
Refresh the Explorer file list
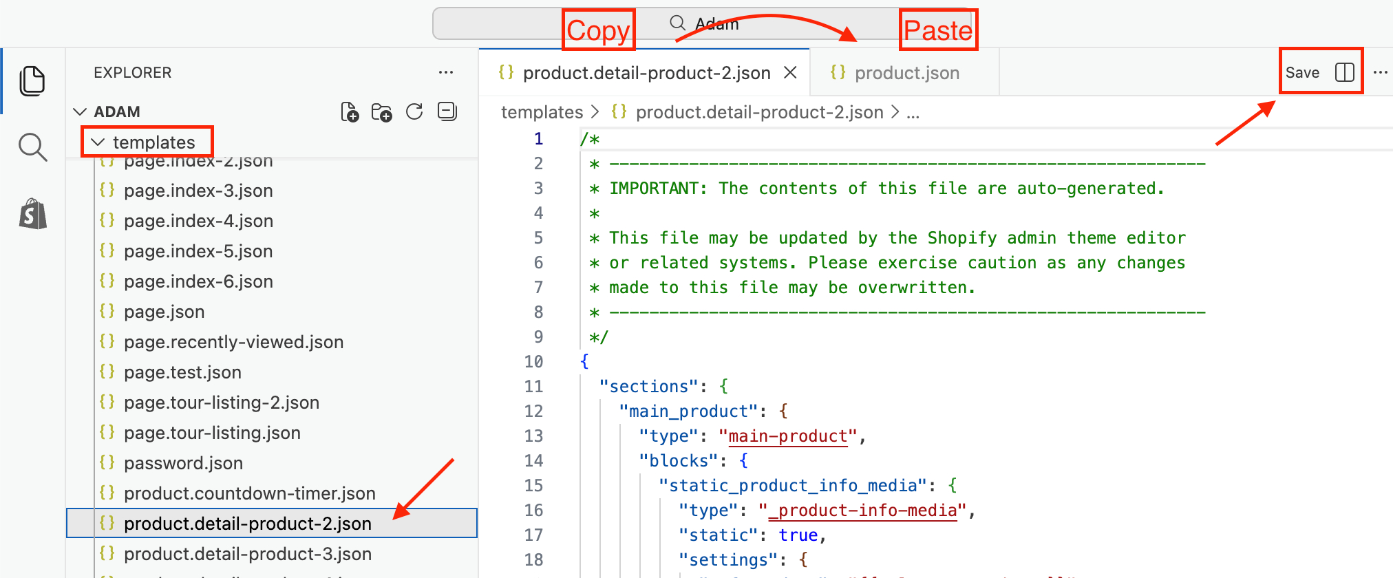click(414, 111)
